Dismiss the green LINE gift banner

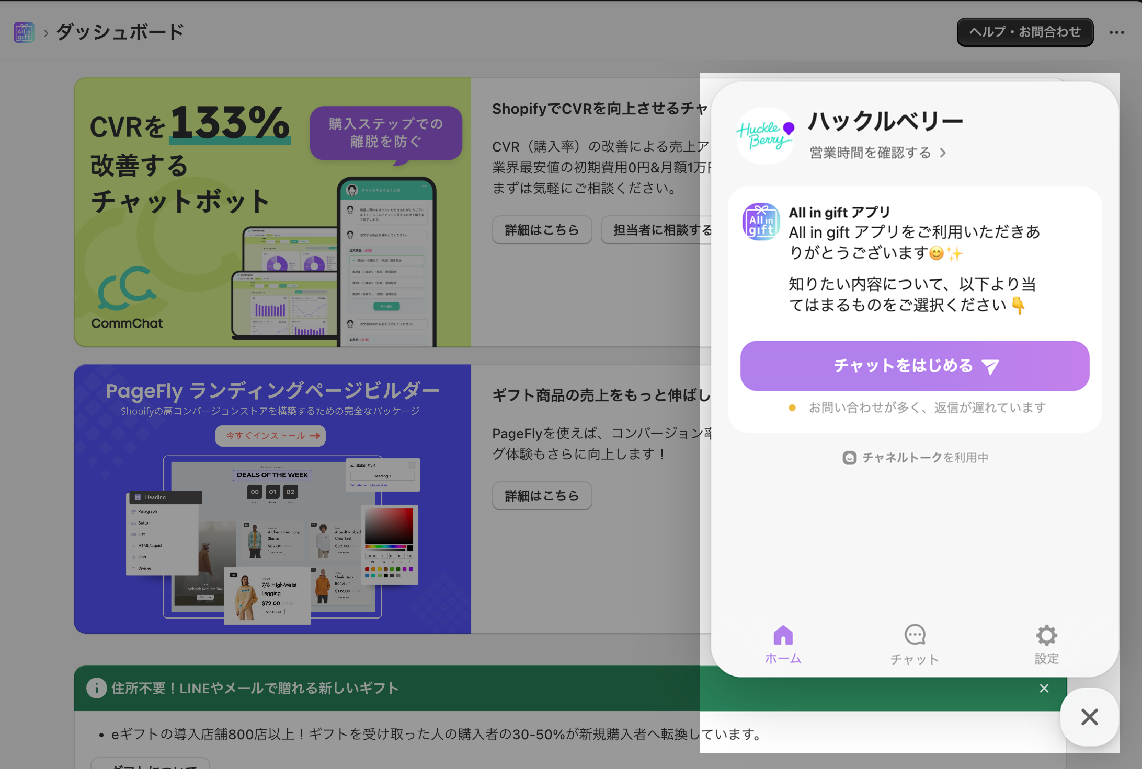[1044, 688]
